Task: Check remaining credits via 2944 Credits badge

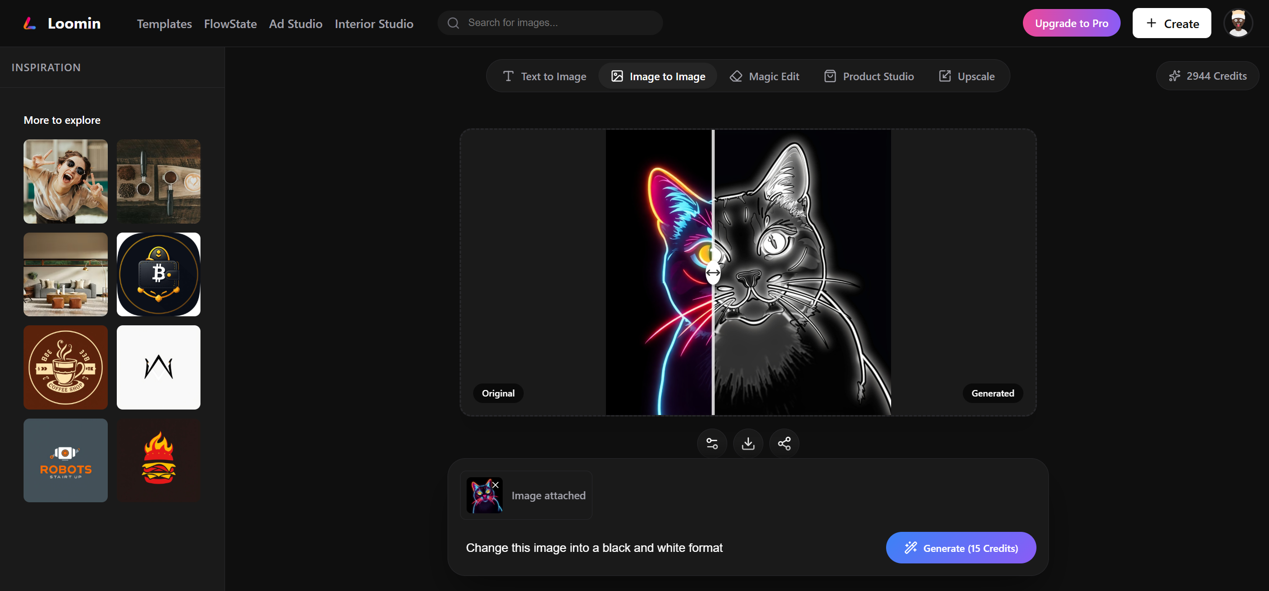Action: pos(1207,76)
